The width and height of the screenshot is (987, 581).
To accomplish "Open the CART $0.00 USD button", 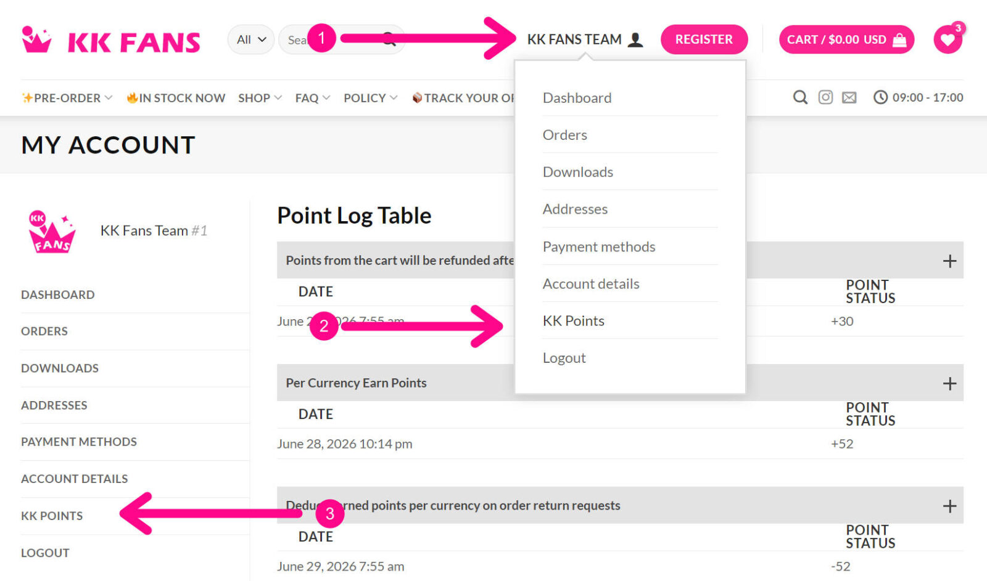I will coord(846,39).
